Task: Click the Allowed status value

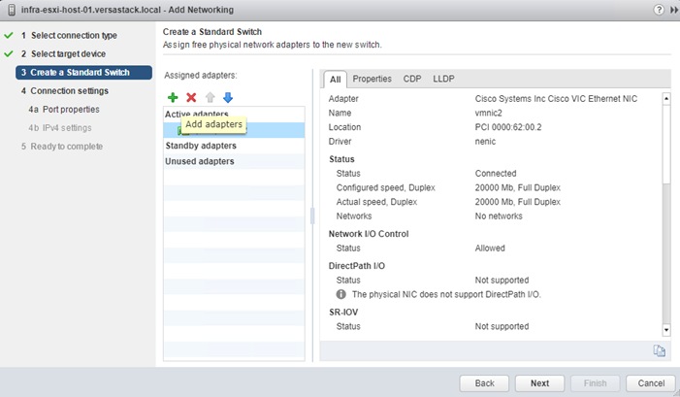Action: pyautogui.click(x=490, y=248)
